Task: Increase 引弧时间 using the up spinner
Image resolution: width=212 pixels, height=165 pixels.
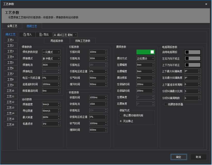Action: click(106, 51)
